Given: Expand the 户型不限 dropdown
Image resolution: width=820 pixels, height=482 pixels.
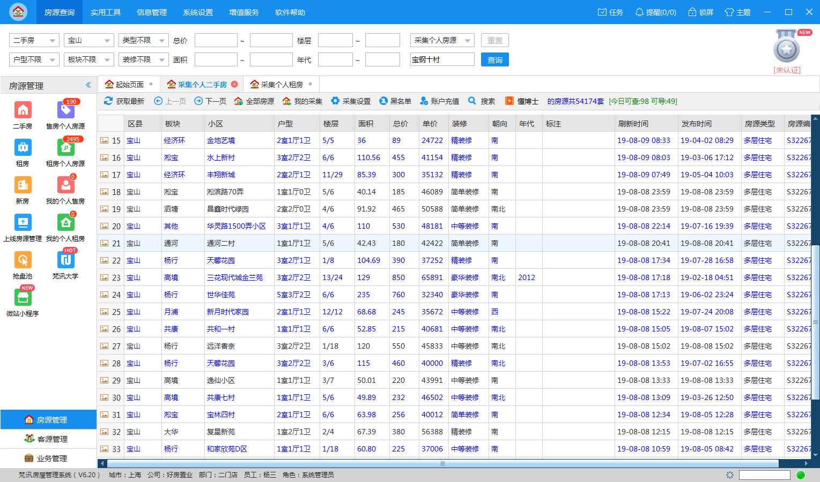Looking at the screenshot, I should (34, 59).
